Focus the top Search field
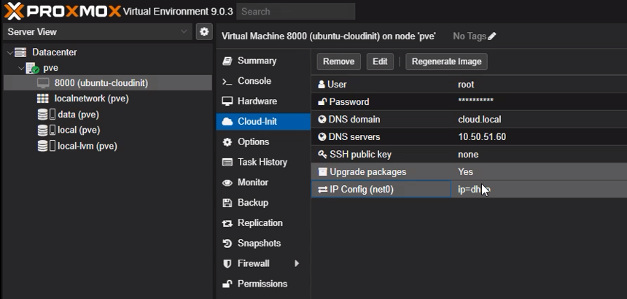The image size is (627, 299). tap(296, 12)
